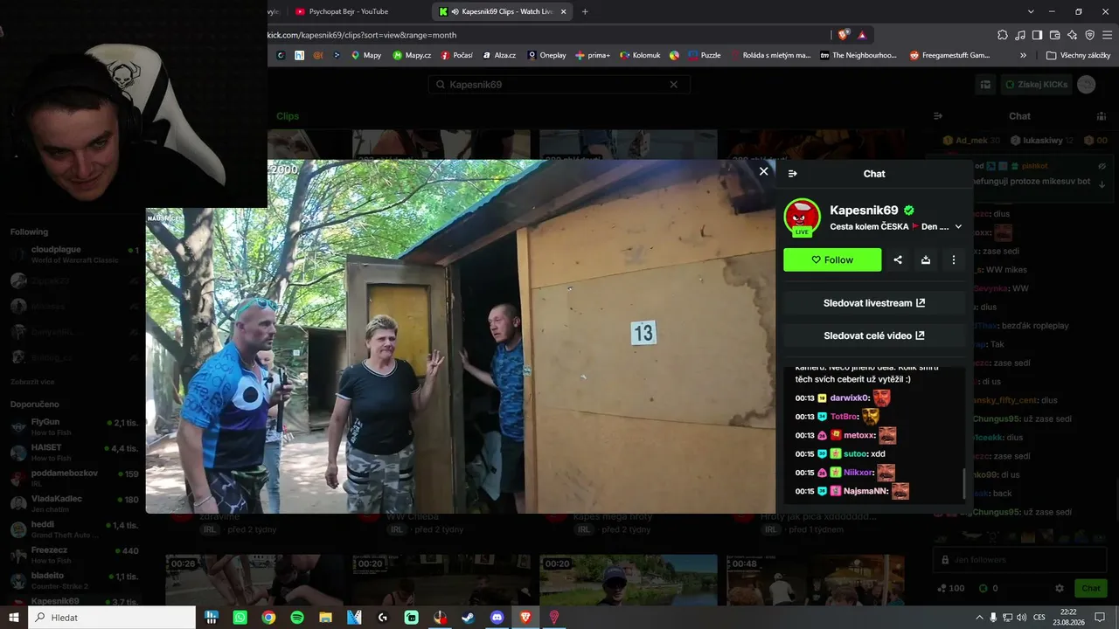
Task: Click the Sledovat celé video link
Action: tap(874, 335)
